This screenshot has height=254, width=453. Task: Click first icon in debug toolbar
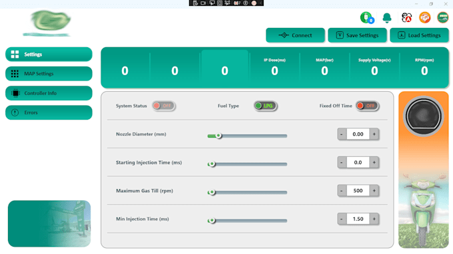196,3
